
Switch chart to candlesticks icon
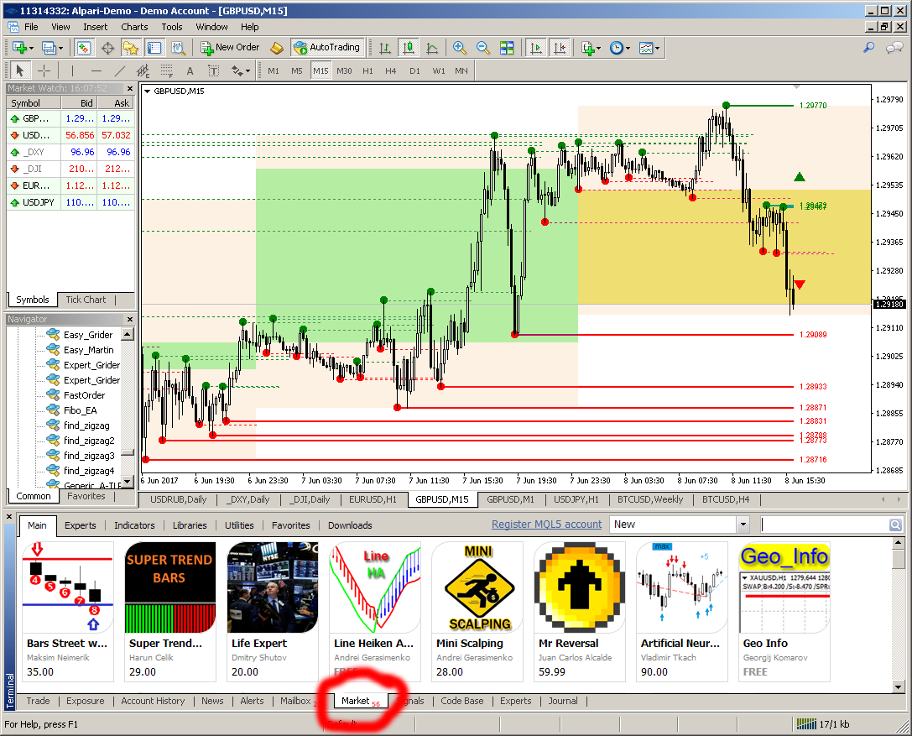tap(409, 48)
